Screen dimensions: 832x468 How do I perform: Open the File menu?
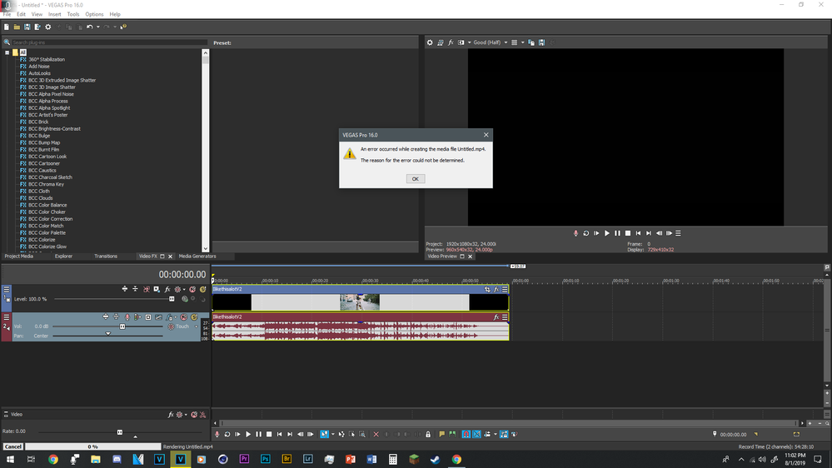click(x=7, y=14)
